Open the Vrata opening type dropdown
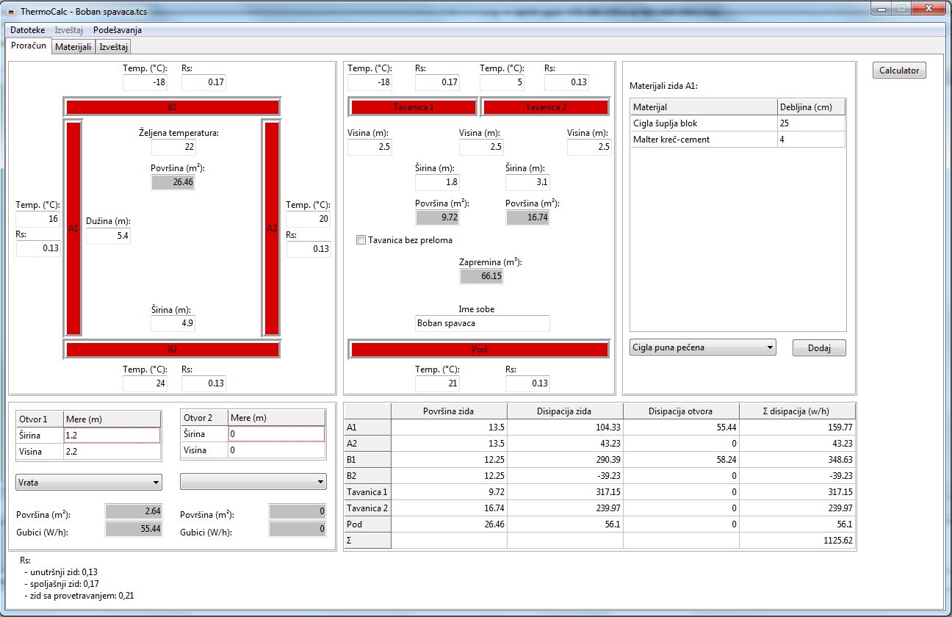 (89, 482)
